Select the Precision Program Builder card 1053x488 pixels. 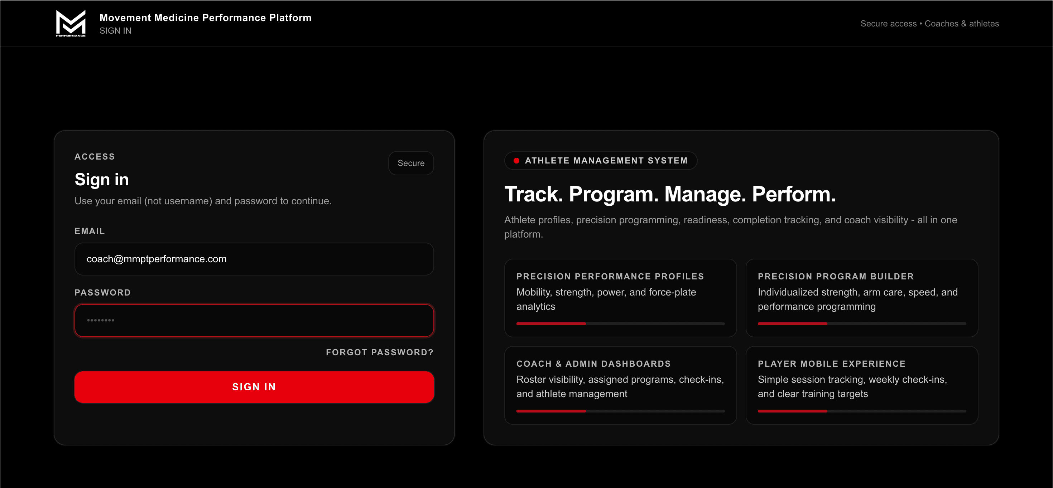point(862,298)
